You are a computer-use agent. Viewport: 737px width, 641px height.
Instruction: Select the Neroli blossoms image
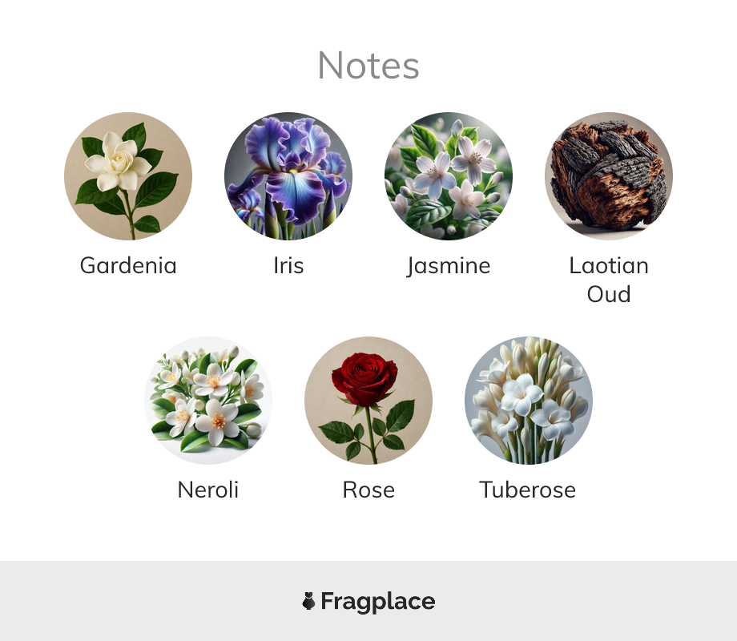click(208, 401)
